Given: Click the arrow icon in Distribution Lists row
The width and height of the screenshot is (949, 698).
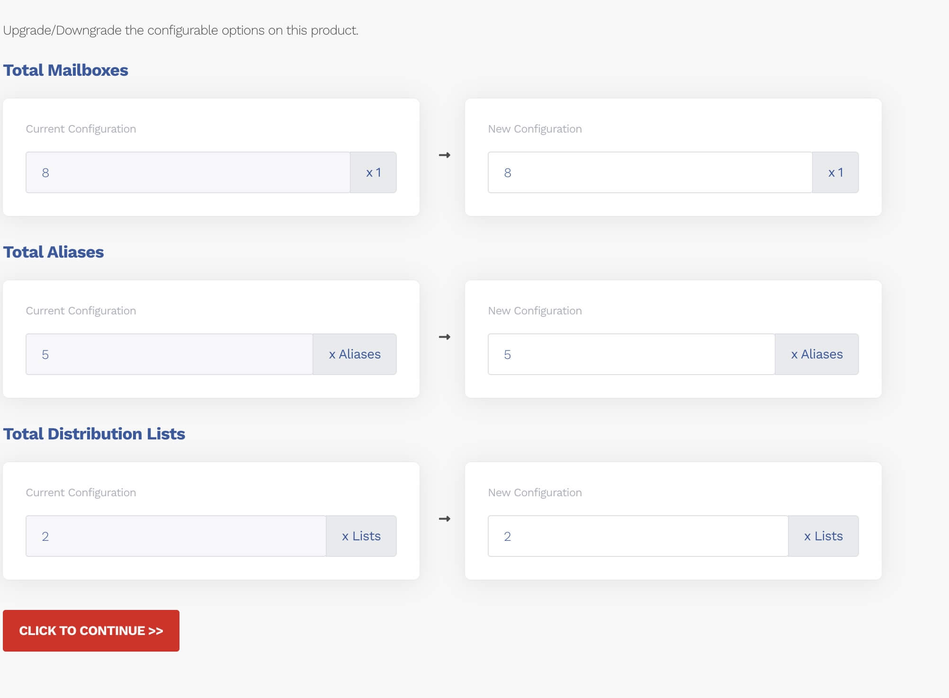Looking at the screenshot, I should [444, 519].
